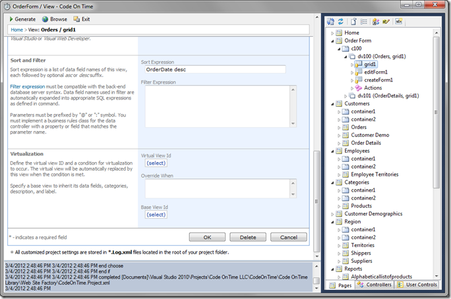
Task: Collapse the Order Form node
Action: click(x=332, y=41)
